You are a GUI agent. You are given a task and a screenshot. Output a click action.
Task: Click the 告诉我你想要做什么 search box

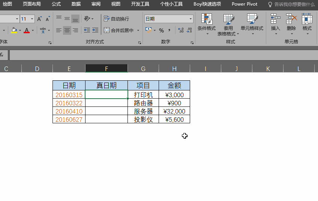(x=292, y=4)
